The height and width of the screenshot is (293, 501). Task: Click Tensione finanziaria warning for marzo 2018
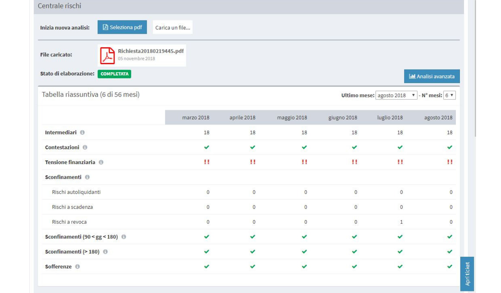pyautogui.click(x=207, y=162)
